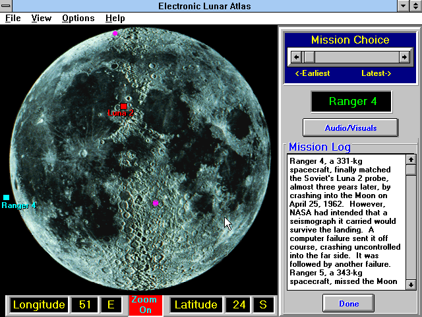
Task: Click the Mission Log scrollbar track below the thumb
Action: 411,227
